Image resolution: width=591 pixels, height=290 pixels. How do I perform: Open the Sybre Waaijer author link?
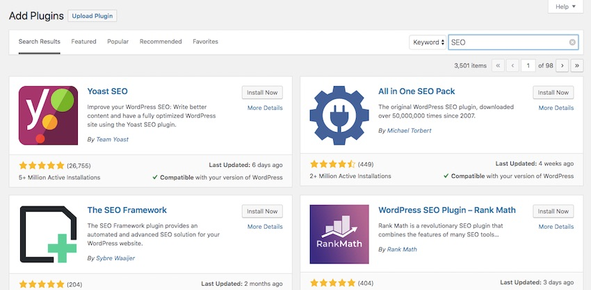coord(115,258)
